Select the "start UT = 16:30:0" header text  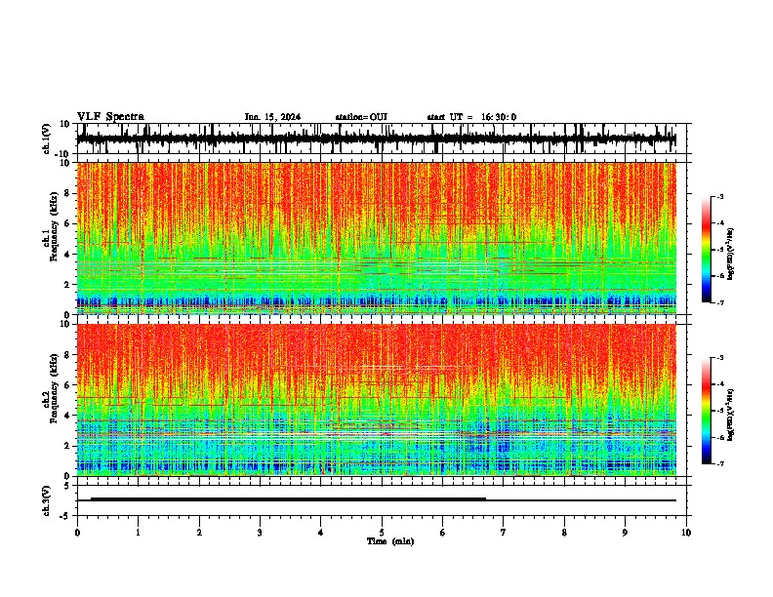471,117
